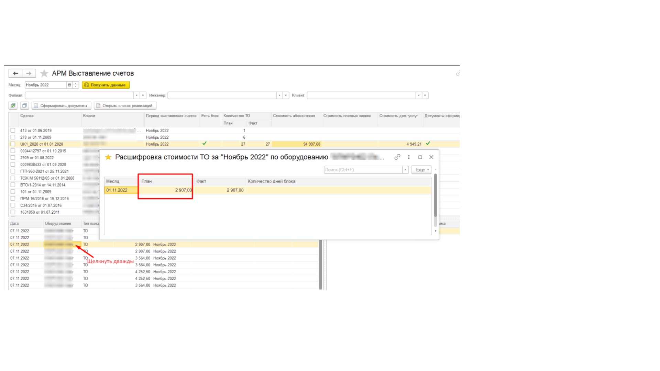Maximize the Расшифровка стоимости dialog
The image size is (660, 371).
(x=420, y=157)
